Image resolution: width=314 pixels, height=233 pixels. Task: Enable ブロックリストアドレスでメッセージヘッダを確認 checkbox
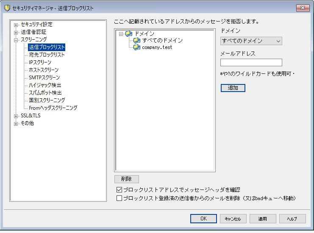tap(119, 190)
